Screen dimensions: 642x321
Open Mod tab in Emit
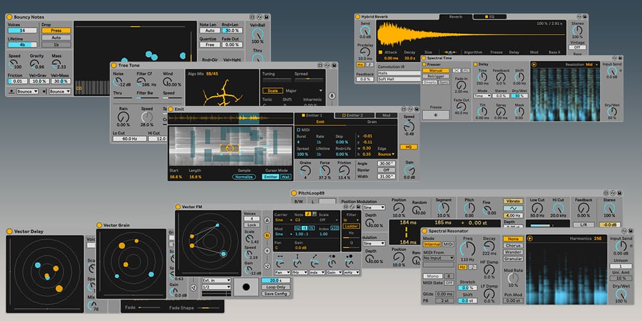pos(386,116)
